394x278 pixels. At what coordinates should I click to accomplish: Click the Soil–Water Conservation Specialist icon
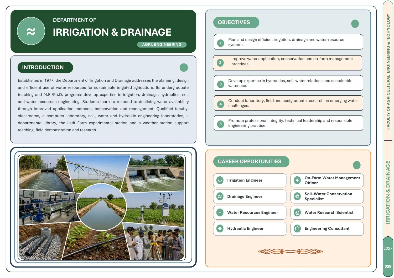pyautogui.click(x=297, y=196)
